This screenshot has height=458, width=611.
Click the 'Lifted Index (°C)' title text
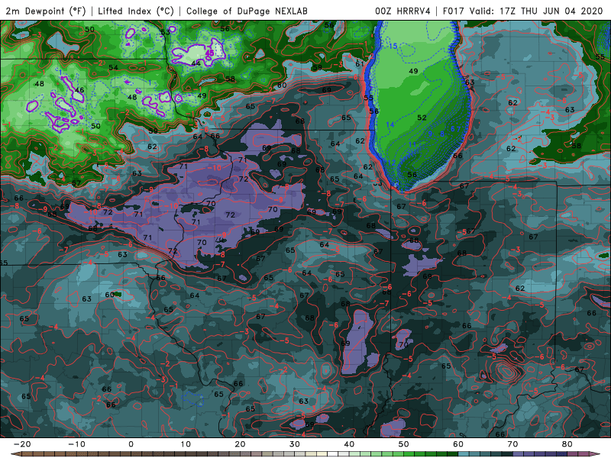(x=136, y=11)
